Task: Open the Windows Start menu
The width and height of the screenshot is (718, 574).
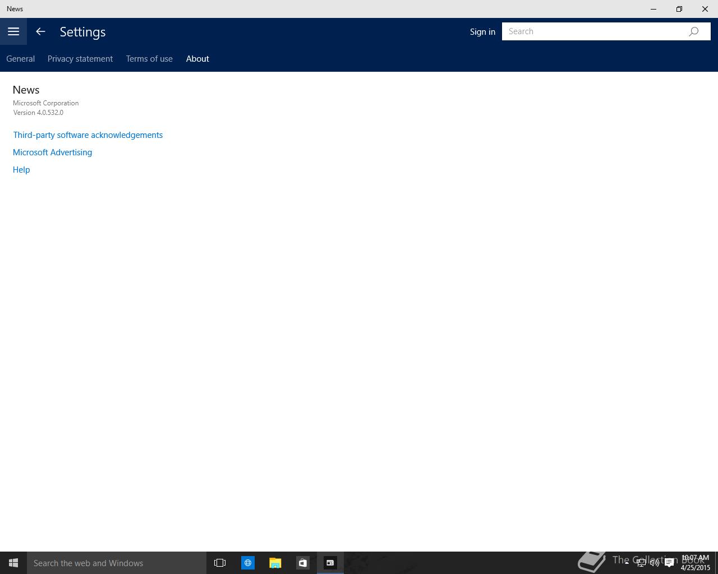Action: point(13,563)
